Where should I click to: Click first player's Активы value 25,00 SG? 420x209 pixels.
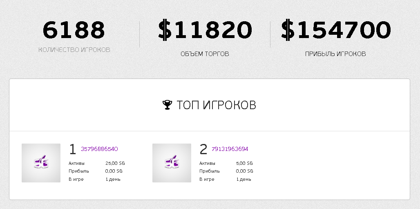pyautogui.click(x=115, y=163)
